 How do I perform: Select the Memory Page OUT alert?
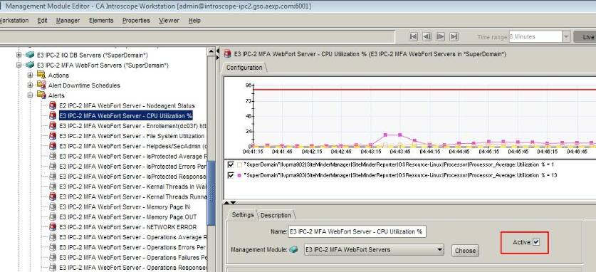[127, 217]
